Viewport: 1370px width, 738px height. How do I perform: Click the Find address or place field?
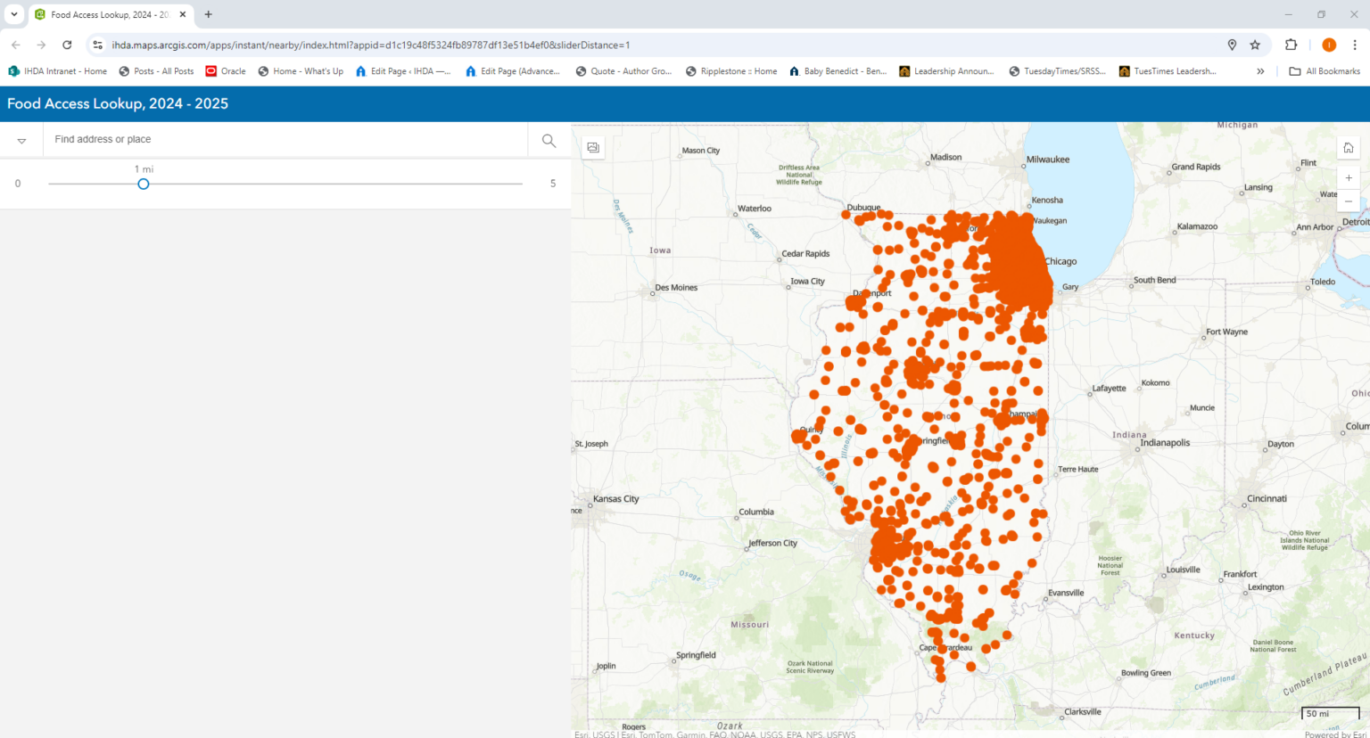285,139
